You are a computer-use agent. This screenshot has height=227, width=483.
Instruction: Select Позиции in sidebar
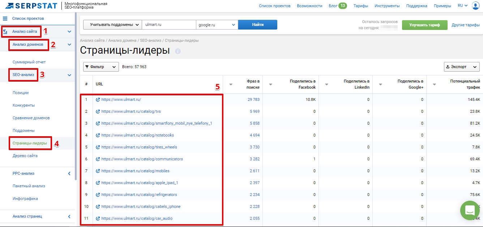pos(21,93)
